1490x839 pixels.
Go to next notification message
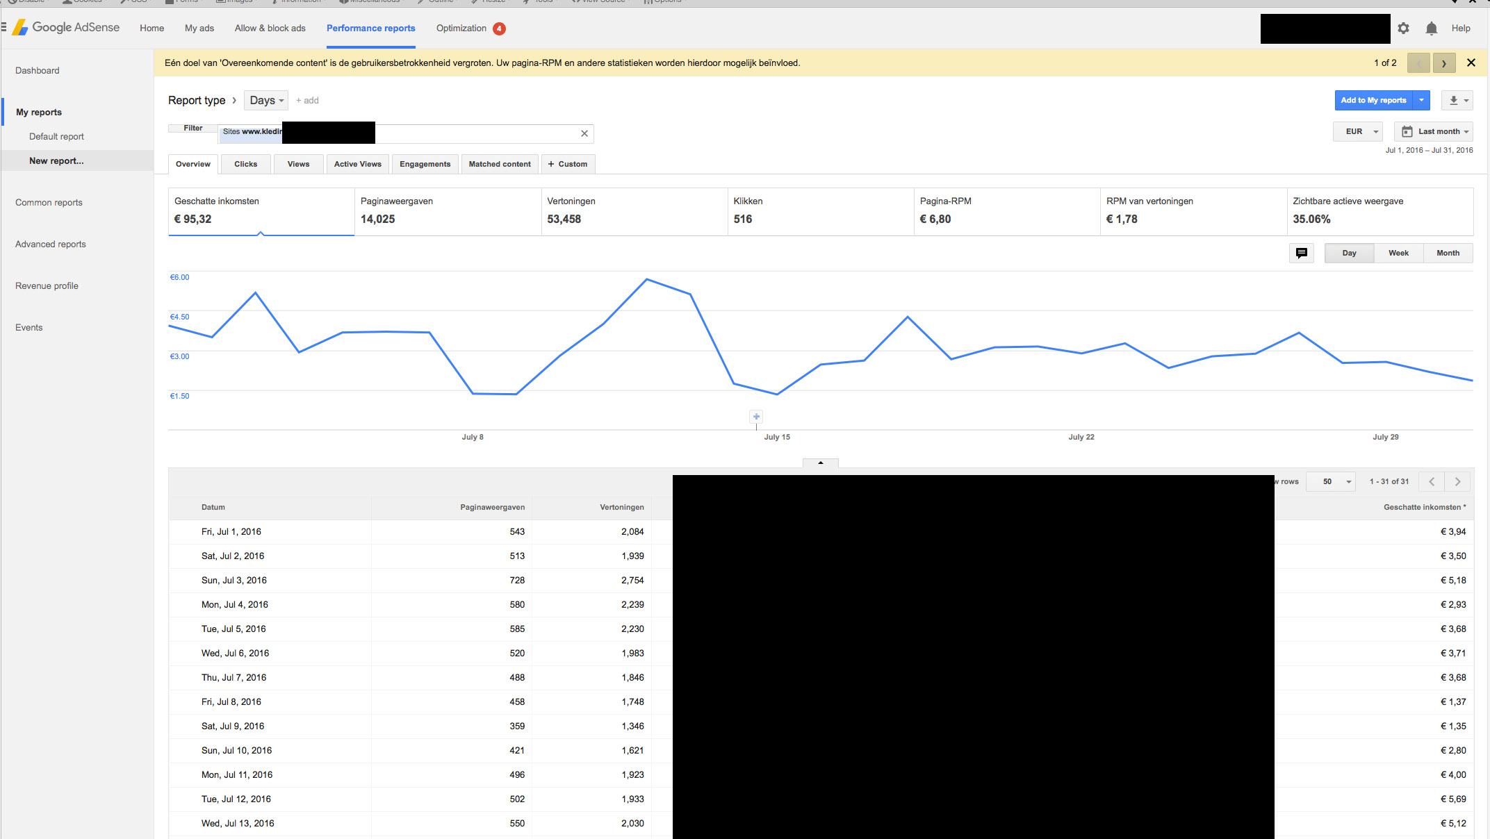1443,63
